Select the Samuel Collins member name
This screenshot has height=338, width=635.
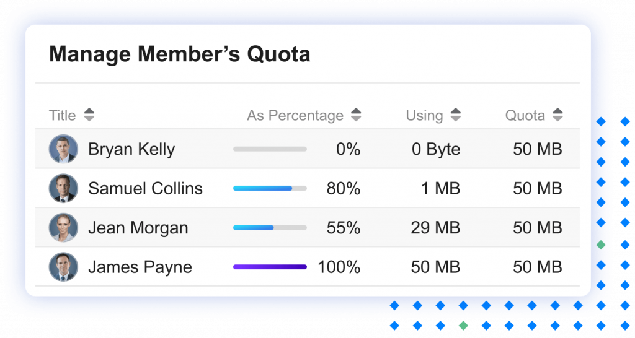[145, 188]
